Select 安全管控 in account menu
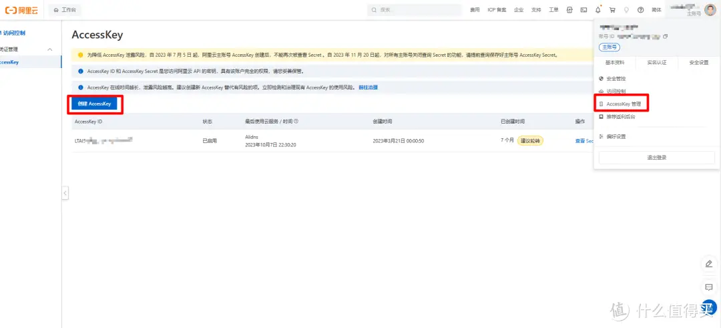 tap(616, 79)
